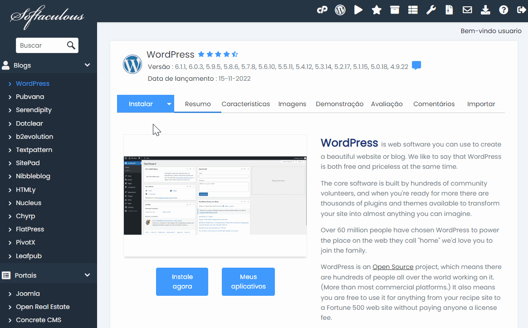Open Nucleus in the Blogs list
The image size is (528, 328).
[29, 203]
